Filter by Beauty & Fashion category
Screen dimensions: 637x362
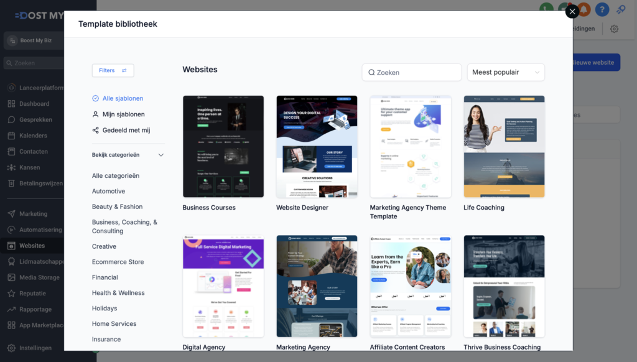coord(117,207)
